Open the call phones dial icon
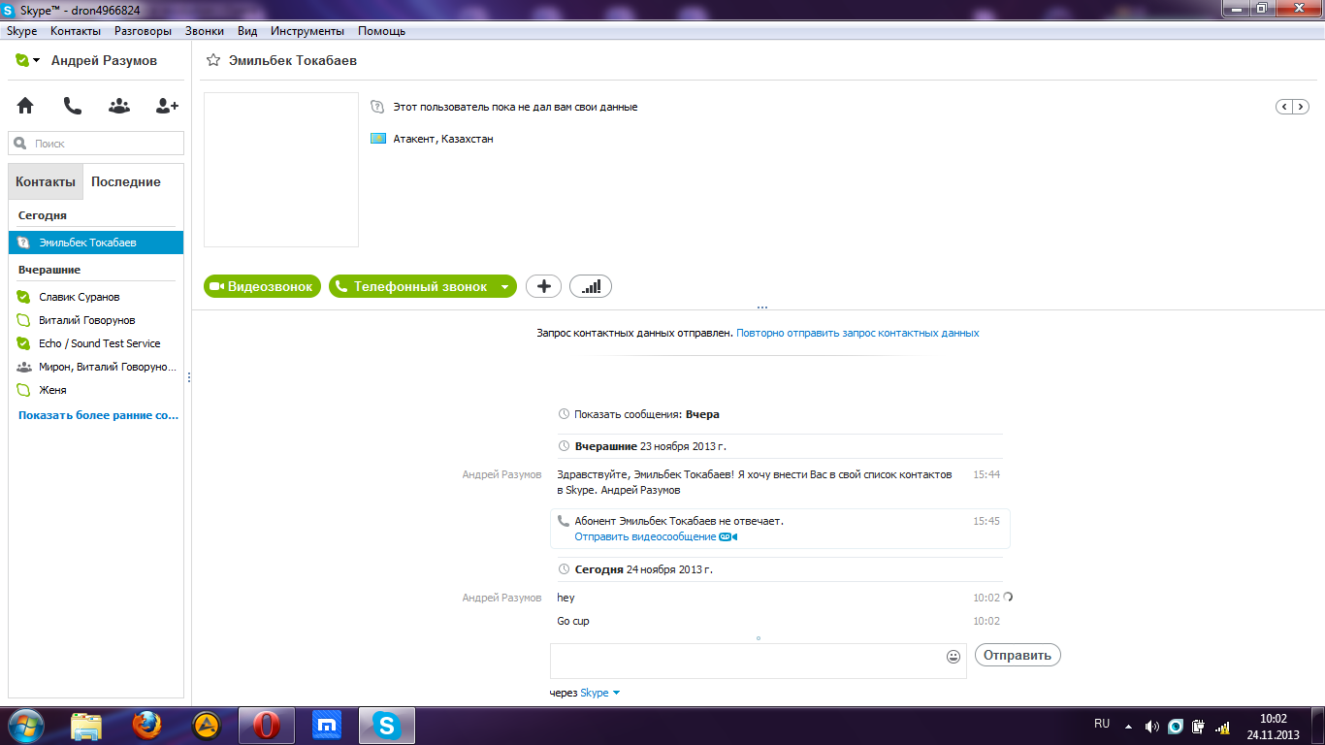This screenshot has height=745, width=1325. pos(72,106)
